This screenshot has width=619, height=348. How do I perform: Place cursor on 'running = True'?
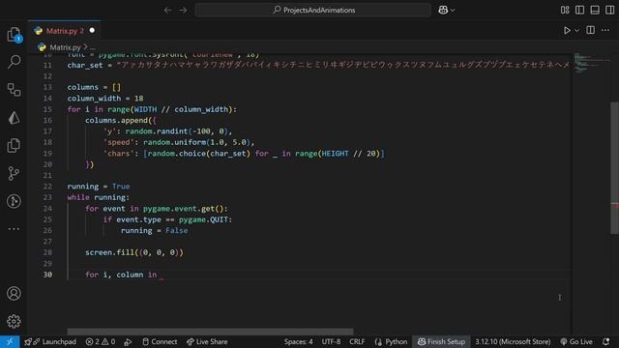[x=99, y=187]
